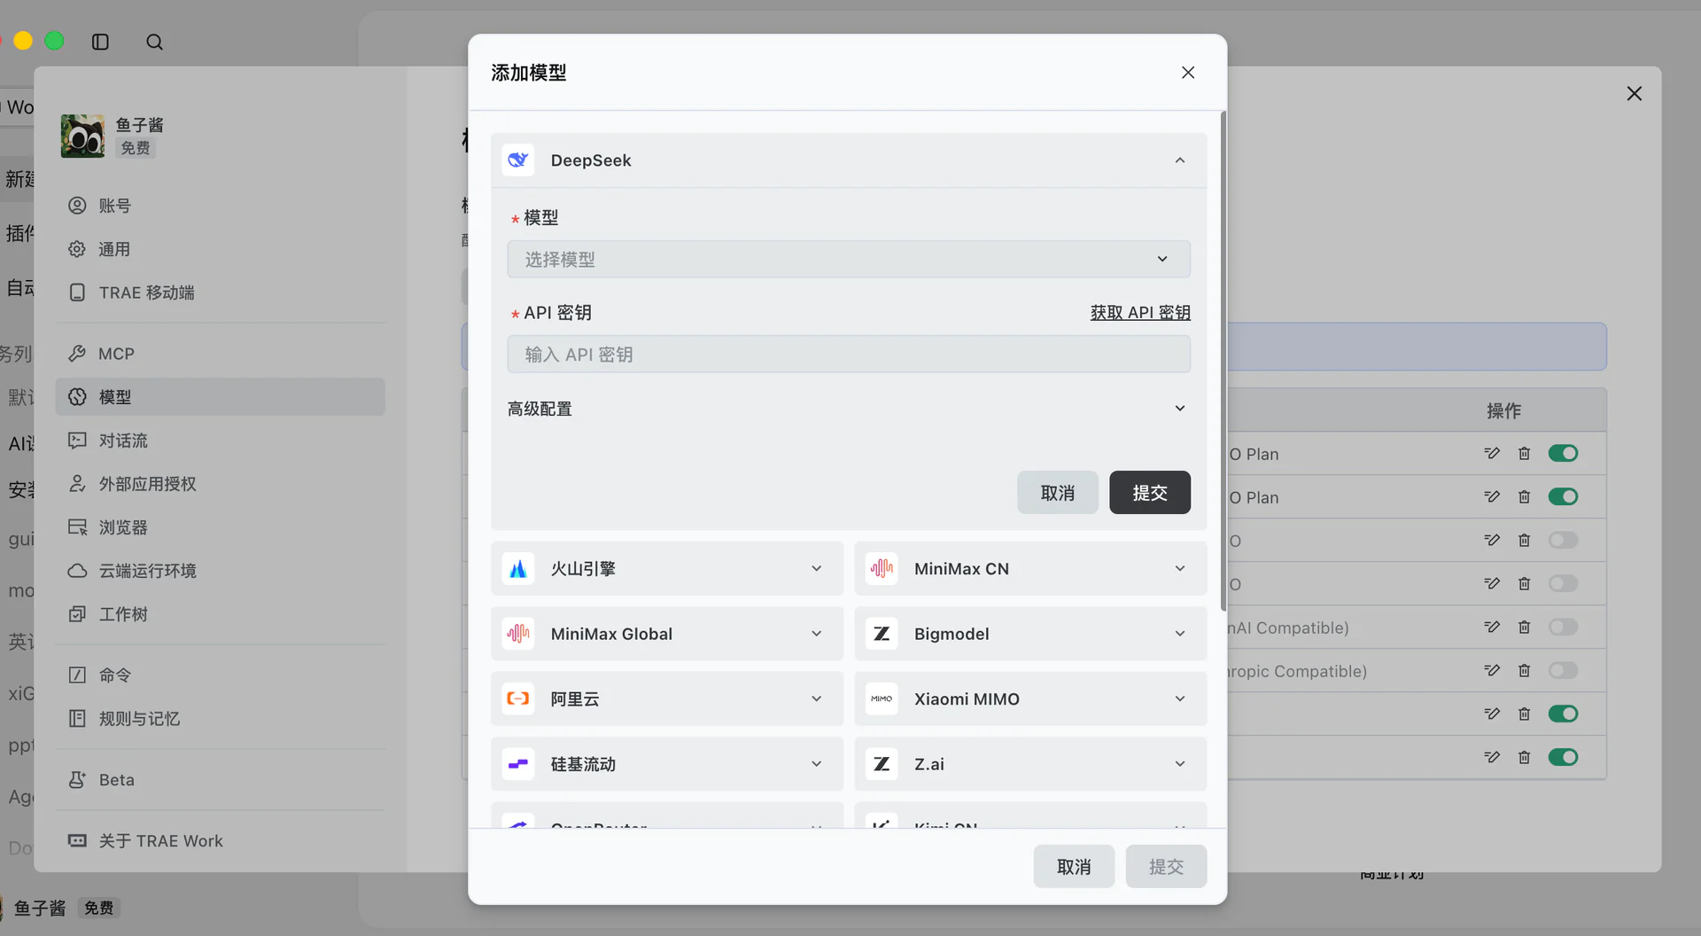This screenshot has width=1701, height=936.
Task: Click the edit icon in second O Plan row
Action: coord(1492,497)
